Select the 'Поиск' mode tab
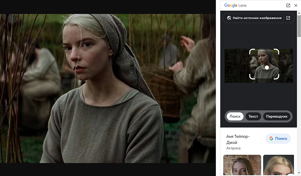The width and height of the screenshot is (301, 176). tap(235, 116)
